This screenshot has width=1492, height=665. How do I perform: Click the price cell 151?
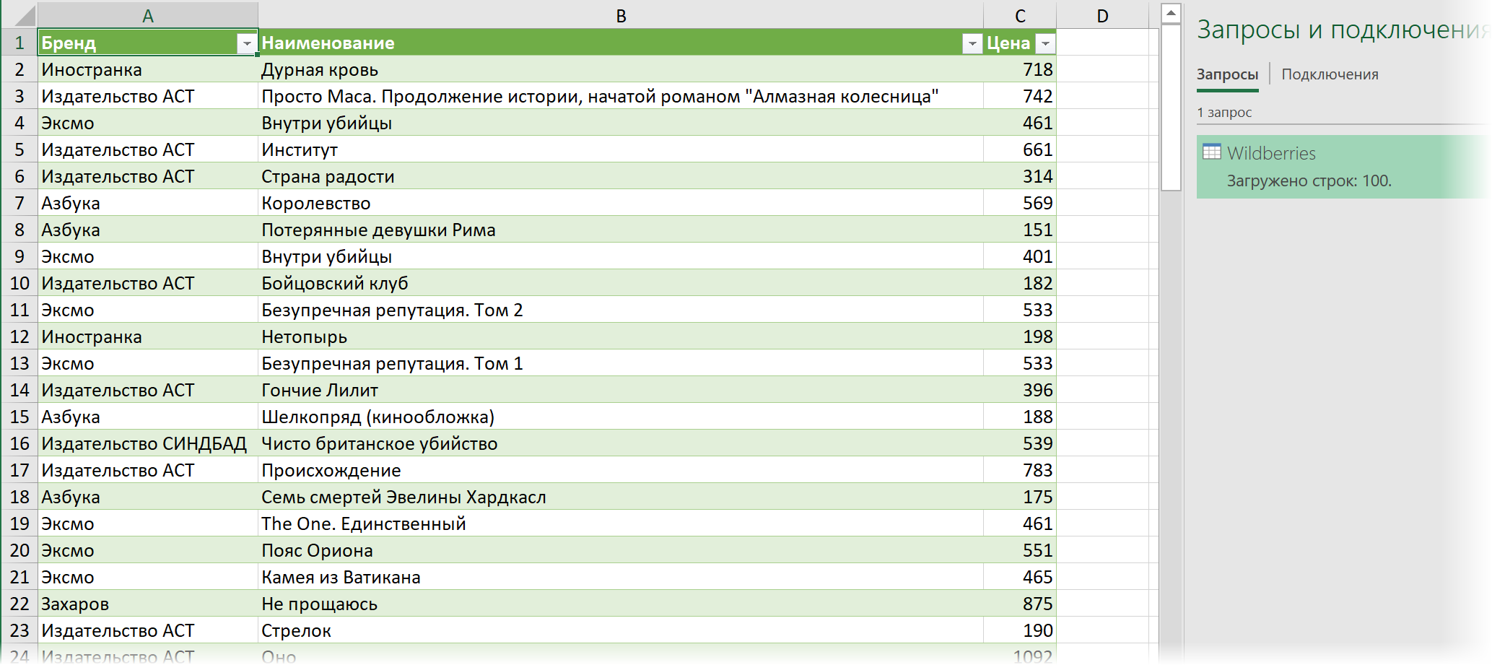pos(1020,230)
